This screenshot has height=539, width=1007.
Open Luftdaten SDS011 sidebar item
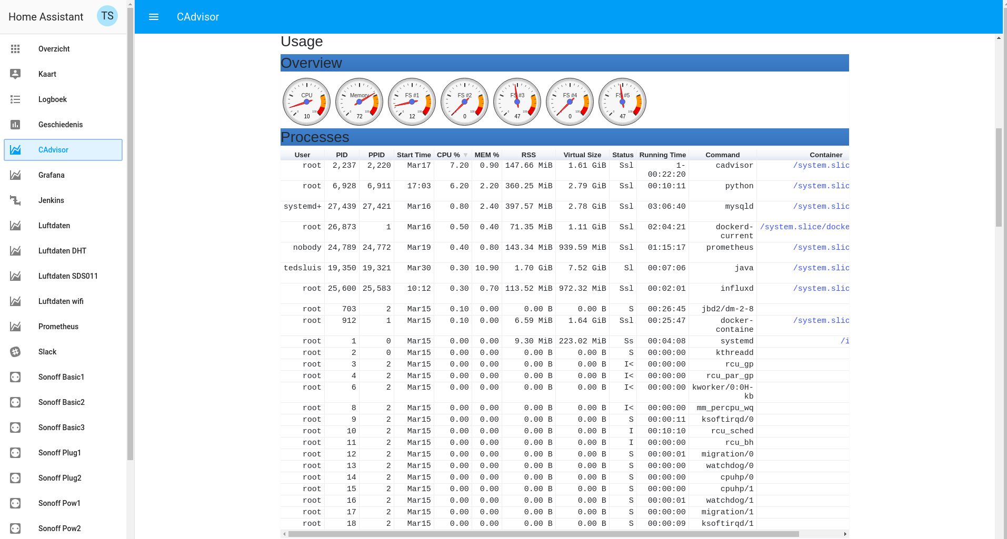[x=63, y=276]
